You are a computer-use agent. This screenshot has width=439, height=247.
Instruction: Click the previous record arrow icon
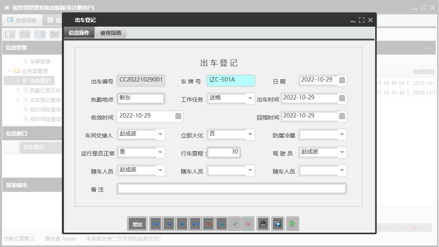[x=169, y=224]
